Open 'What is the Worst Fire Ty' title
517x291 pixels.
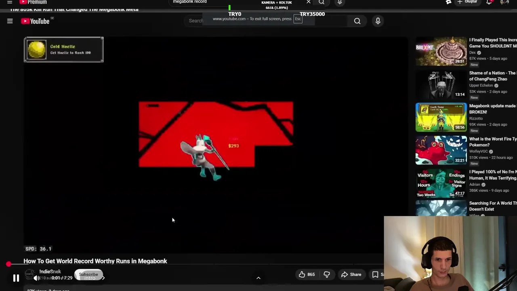[x=493, y=142]
